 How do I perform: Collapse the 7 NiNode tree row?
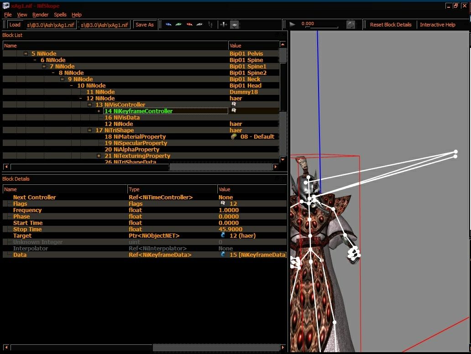(44, 66)
